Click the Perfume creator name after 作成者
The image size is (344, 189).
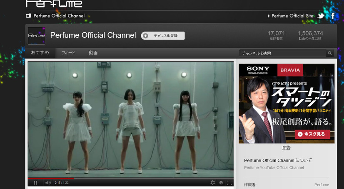[322, 185]
